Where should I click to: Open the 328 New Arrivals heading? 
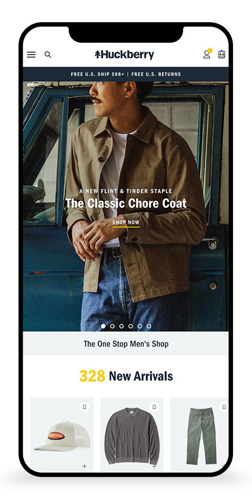(126, 376)
